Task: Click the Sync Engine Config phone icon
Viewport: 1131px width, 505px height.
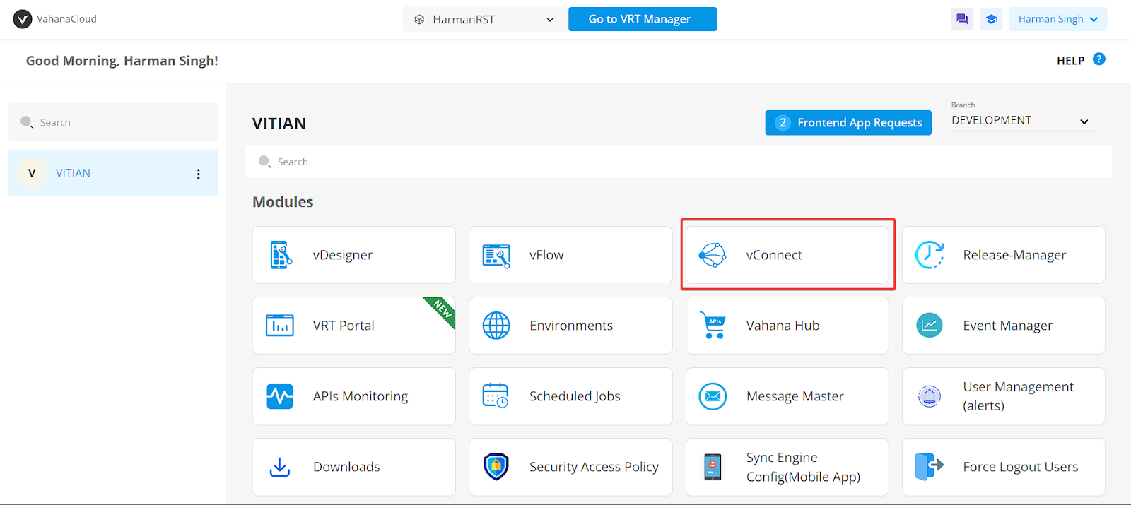Action: 713,467
